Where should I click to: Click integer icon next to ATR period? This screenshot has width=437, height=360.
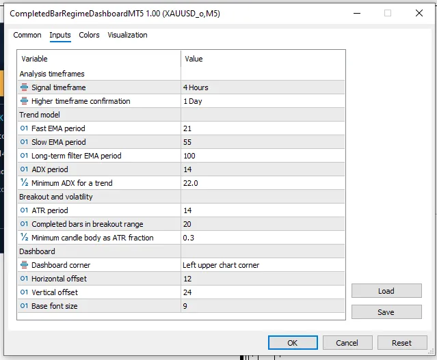tap(24, 210)
